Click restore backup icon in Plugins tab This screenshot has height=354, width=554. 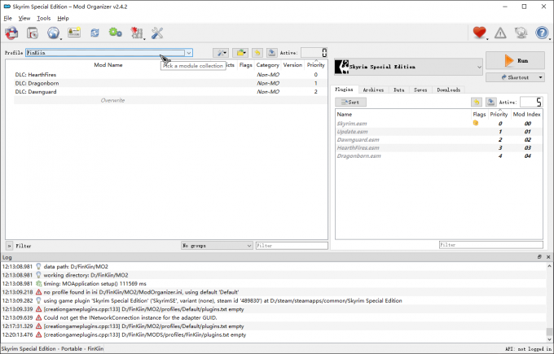(477, 103)
